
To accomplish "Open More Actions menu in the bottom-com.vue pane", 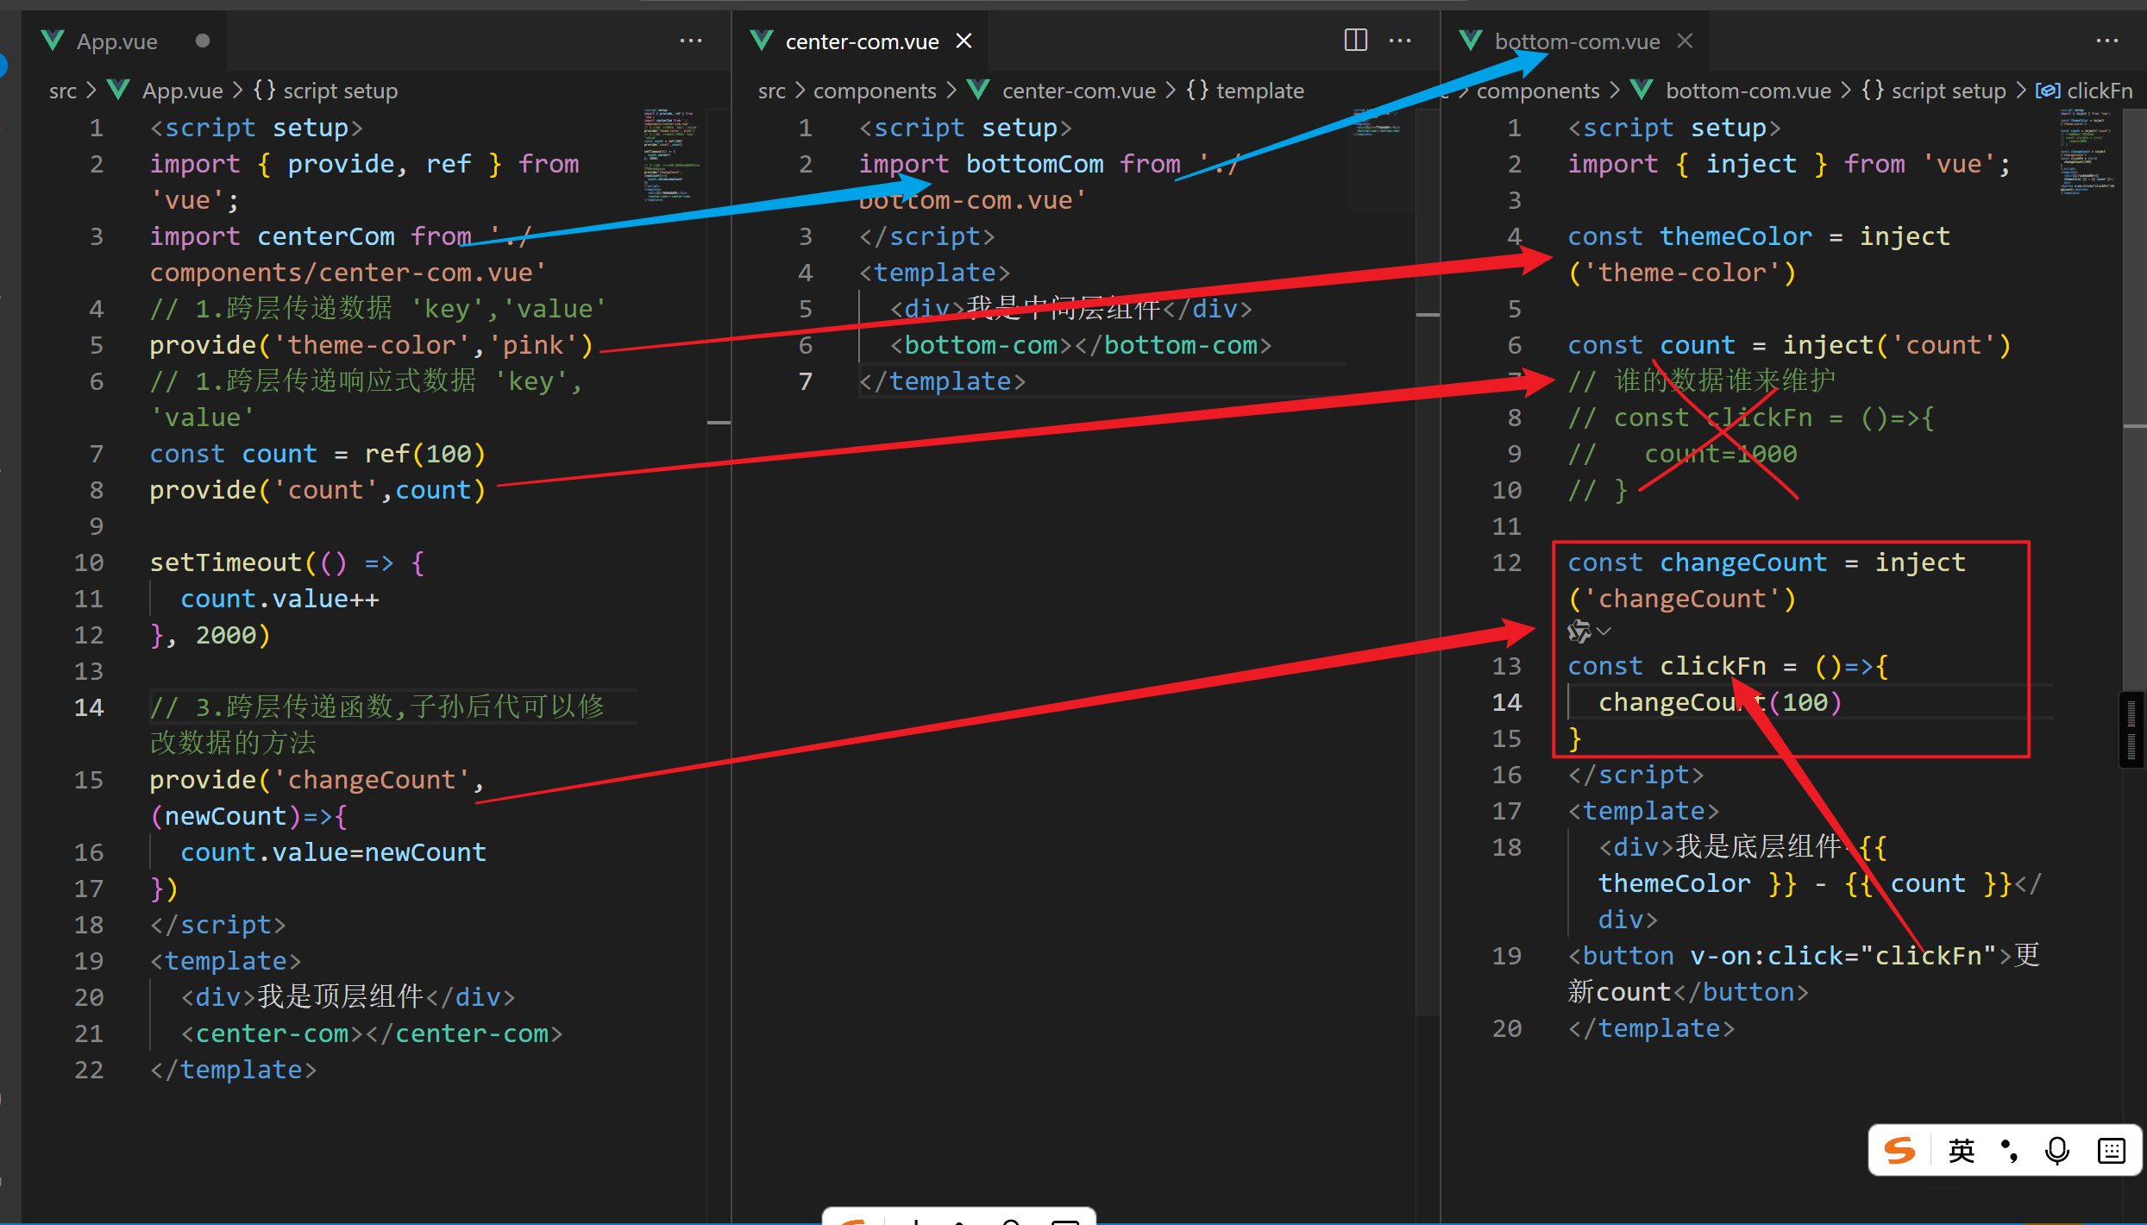I will [x=2106, y=41].
